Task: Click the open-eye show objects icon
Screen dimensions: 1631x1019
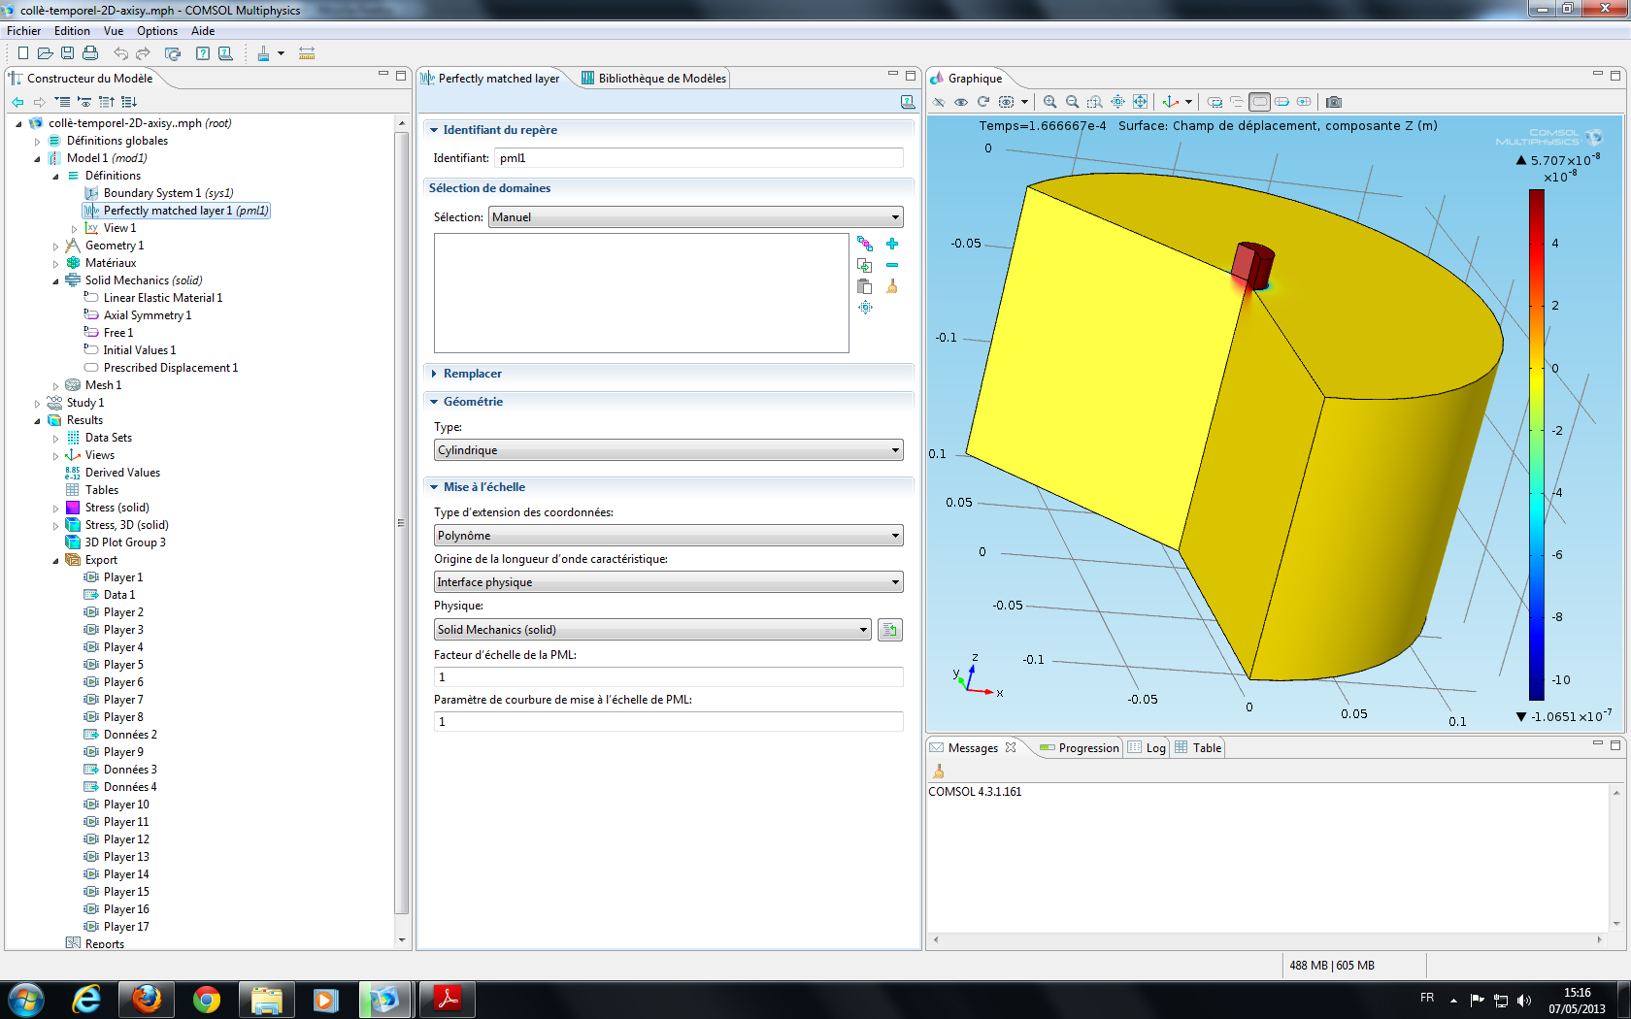Action: click(x=961, y=102)
